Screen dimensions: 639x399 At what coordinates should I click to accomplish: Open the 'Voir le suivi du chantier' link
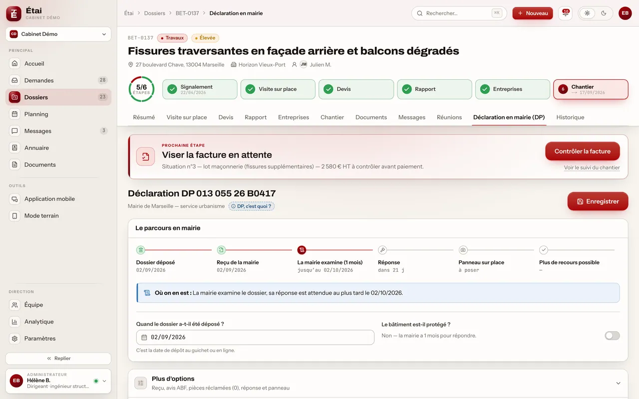[x=592, y=168]
